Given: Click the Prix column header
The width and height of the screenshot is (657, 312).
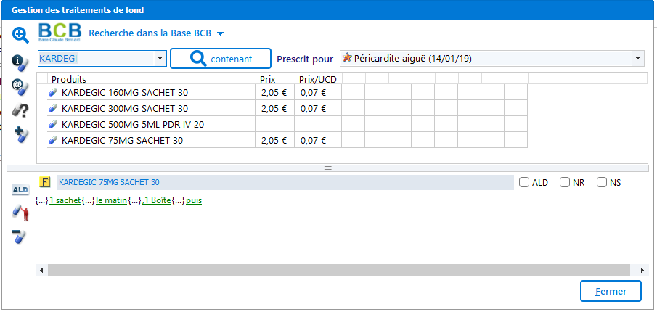Looking at the screenshot, I should pyautogui.click(x=275, y=79).
